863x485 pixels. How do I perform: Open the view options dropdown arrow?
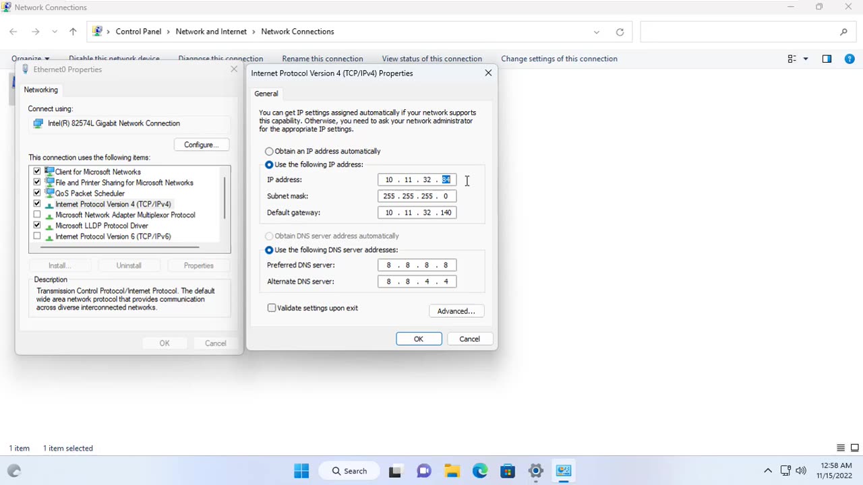tap(806, 59)
